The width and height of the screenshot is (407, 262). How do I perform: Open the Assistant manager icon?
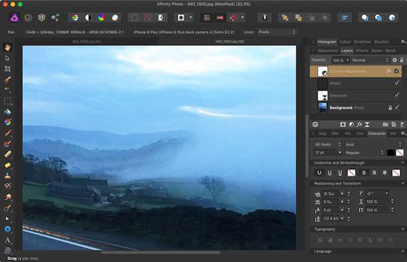[x=265, y=18]
